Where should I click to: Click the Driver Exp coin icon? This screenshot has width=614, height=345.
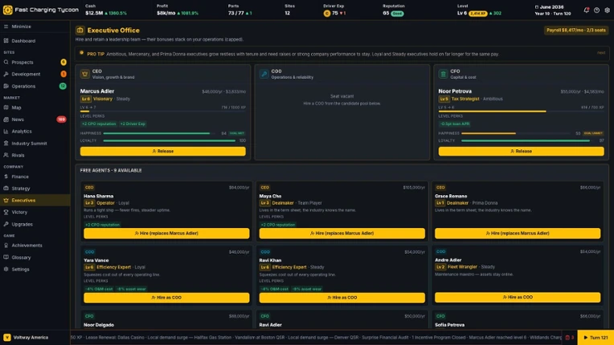click(326, 14)
